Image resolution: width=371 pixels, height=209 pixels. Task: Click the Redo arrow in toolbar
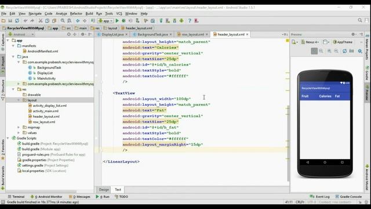32,21
